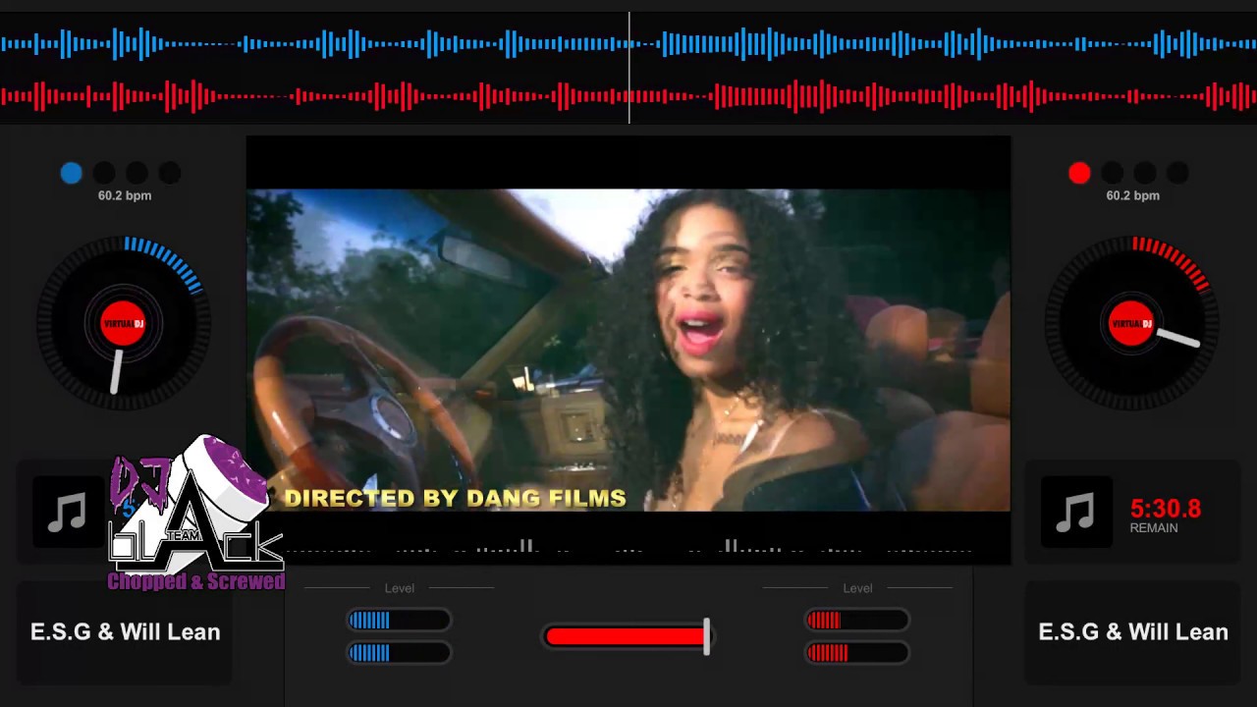The width and height of the screenshot is (1257, 707).
Task: Click the right deck jog wheel ring
Action: (x=1131, y=324)
